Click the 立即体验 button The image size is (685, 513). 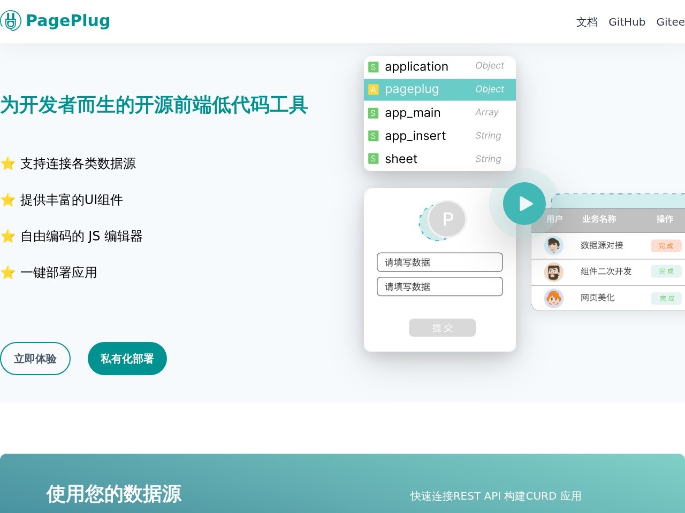(x=35, y=359)
